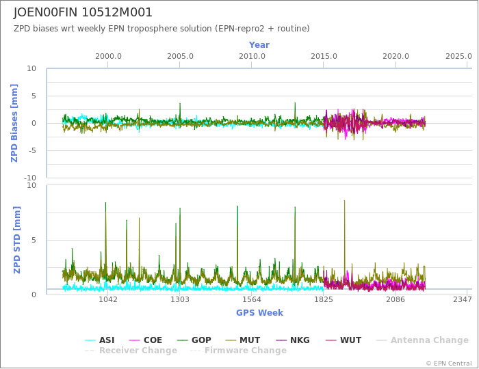Viewport: 479px width, 369px height.
Task: Click the ZPD biases subtitle text
Action: (161, 29)
